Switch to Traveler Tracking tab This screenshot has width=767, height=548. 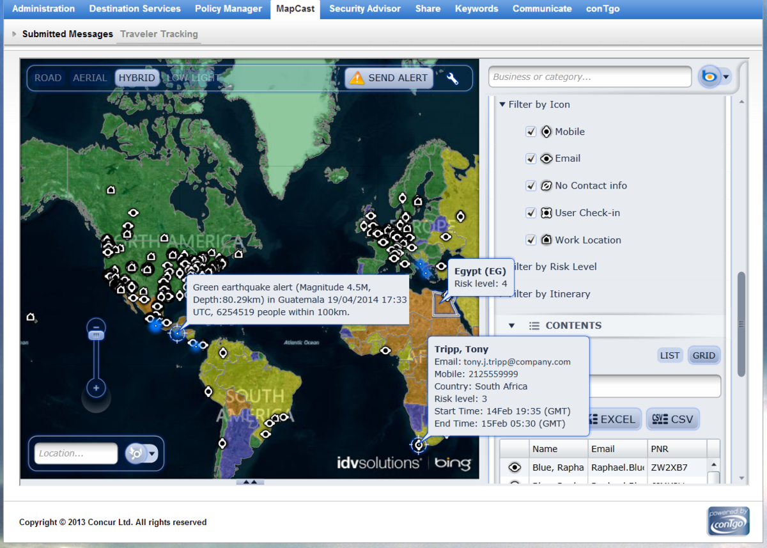pyautogui.click(x=159, y=34)
